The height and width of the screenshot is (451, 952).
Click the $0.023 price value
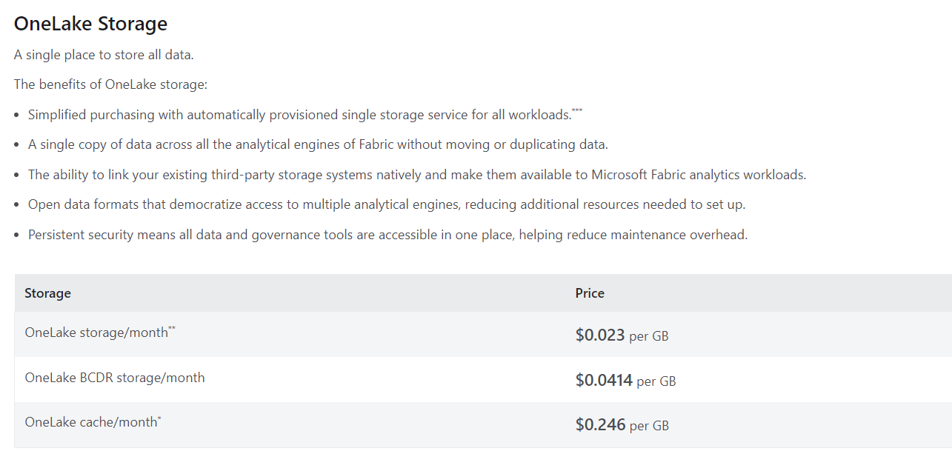600,335
